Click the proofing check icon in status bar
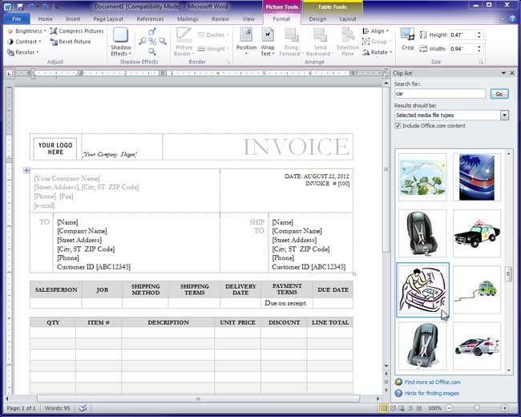This screenshot has width=521, height=417. tap(83, 408)
